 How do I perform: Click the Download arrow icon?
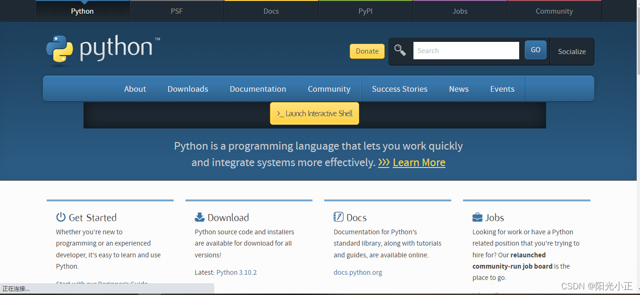(200, 217)
